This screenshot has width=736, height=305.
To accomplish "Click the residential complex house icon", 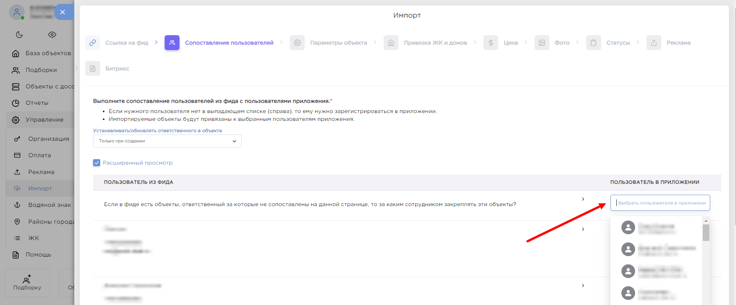I will click(x=391, y=43).
